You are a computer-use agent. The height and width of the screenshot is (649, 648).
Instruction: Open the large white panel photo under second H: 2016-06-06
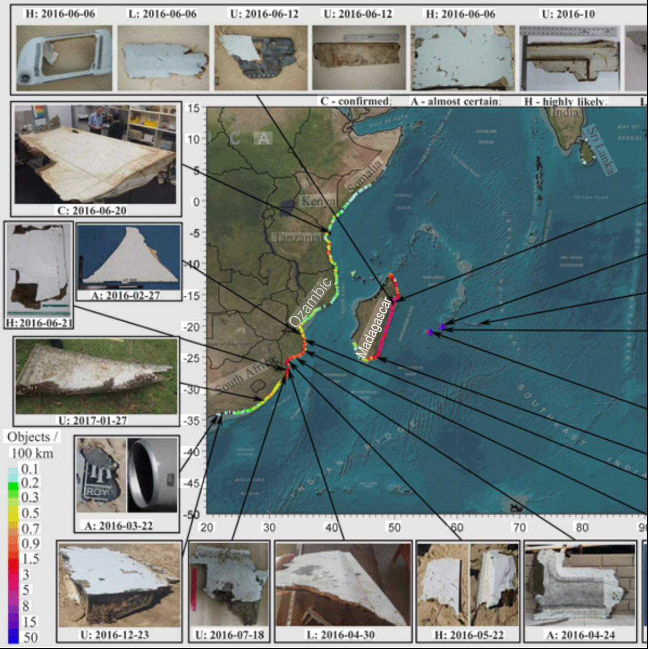point(462,58)
